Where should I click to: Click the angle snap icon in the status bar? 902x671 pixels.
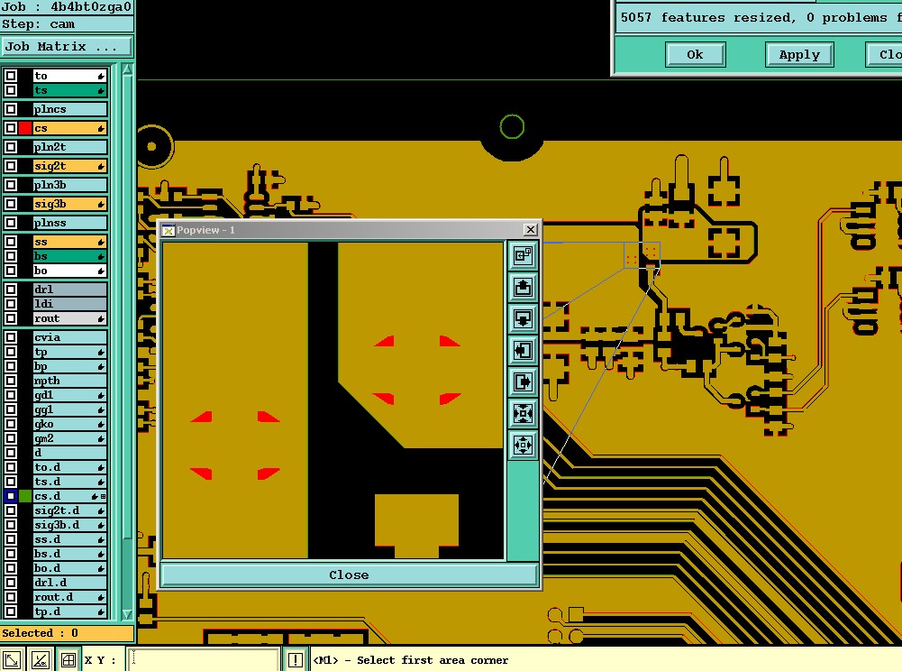coord(40,660)
